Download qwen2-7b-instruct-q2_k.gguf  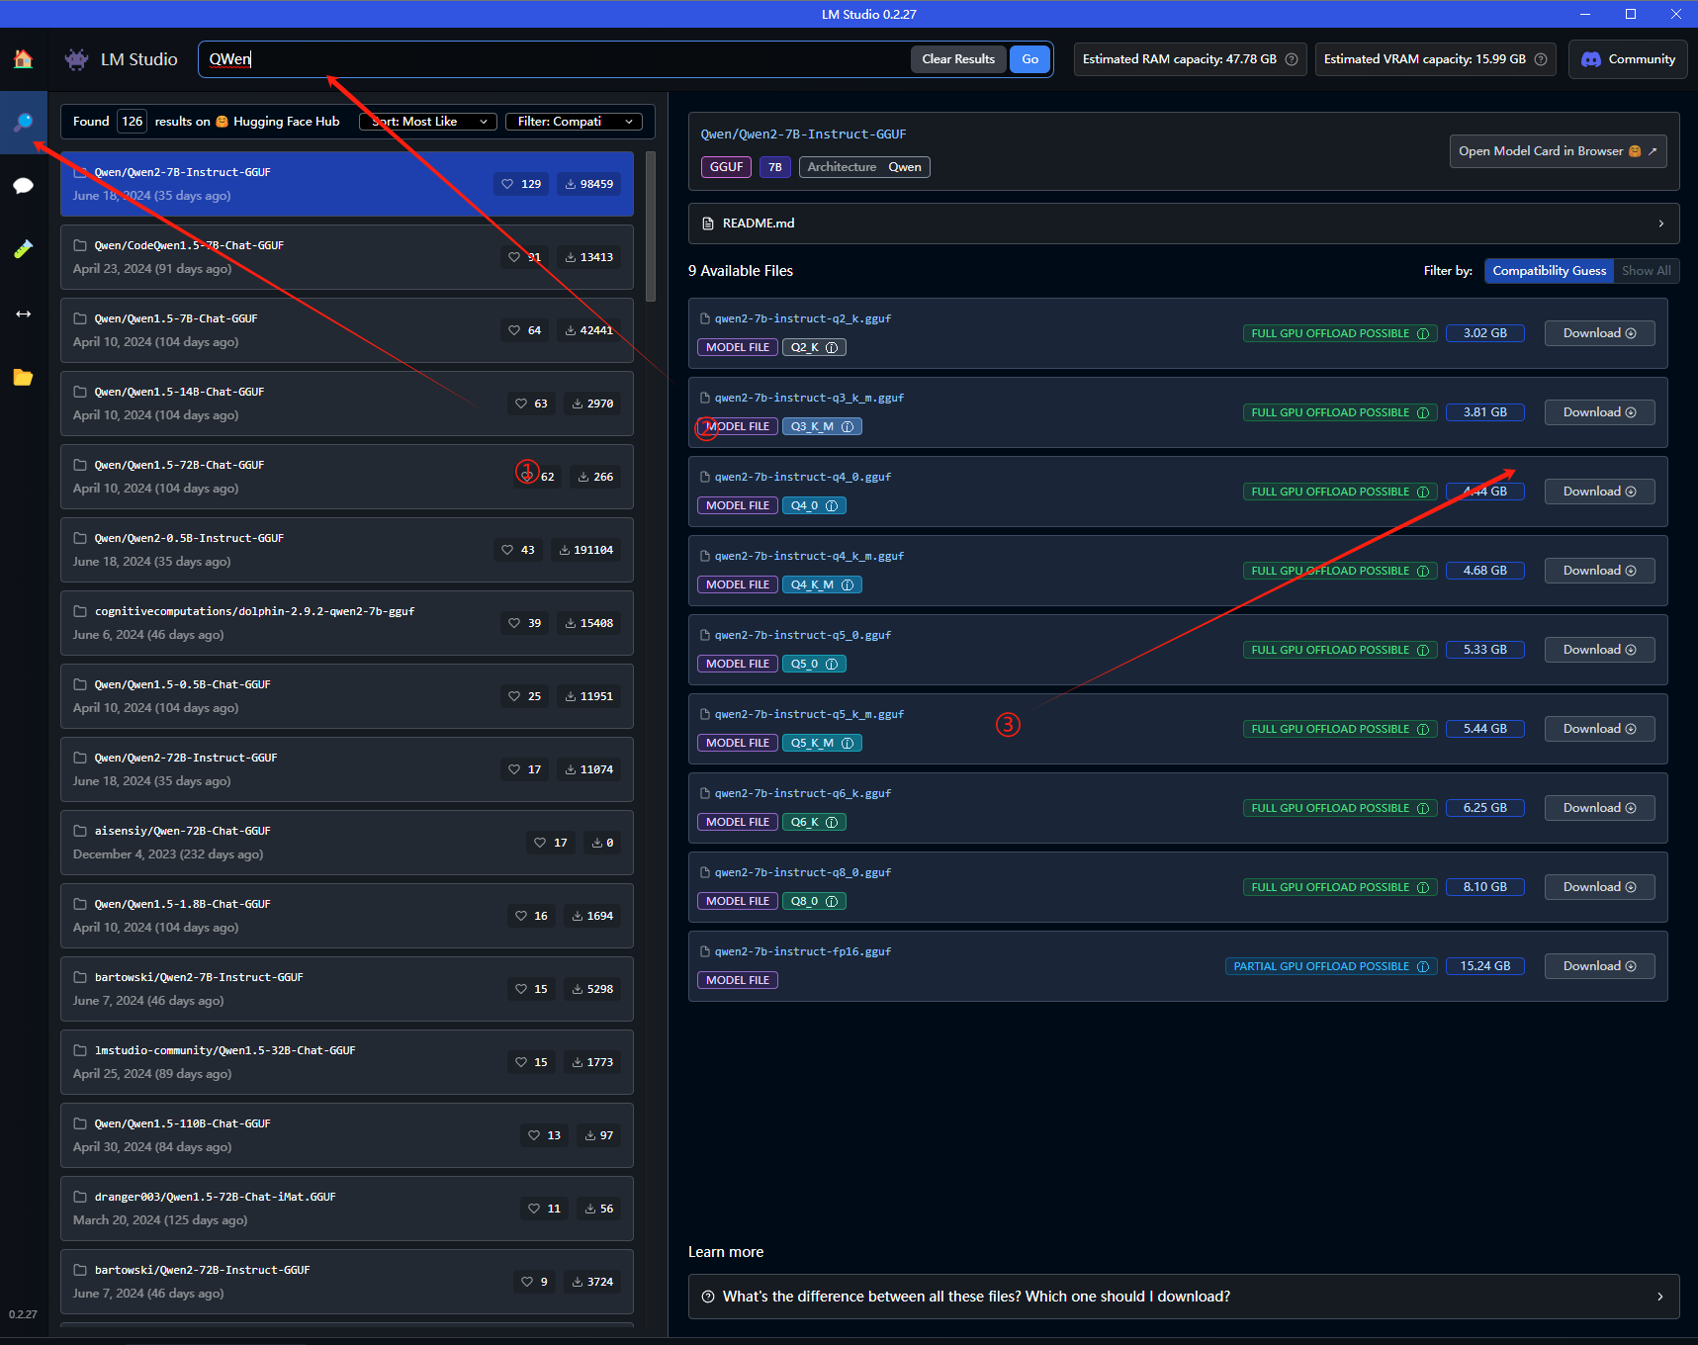1599,333
